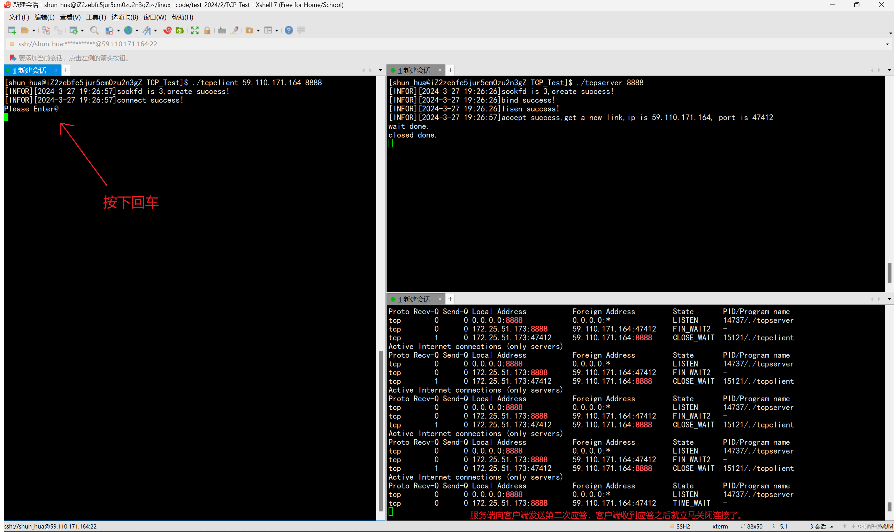Image resolution: width=896 pixels, height=532 pixels.
Task: Open the tcpserver pane tab list dropdown
Action: pyautogui.click(x=889, y=70)
